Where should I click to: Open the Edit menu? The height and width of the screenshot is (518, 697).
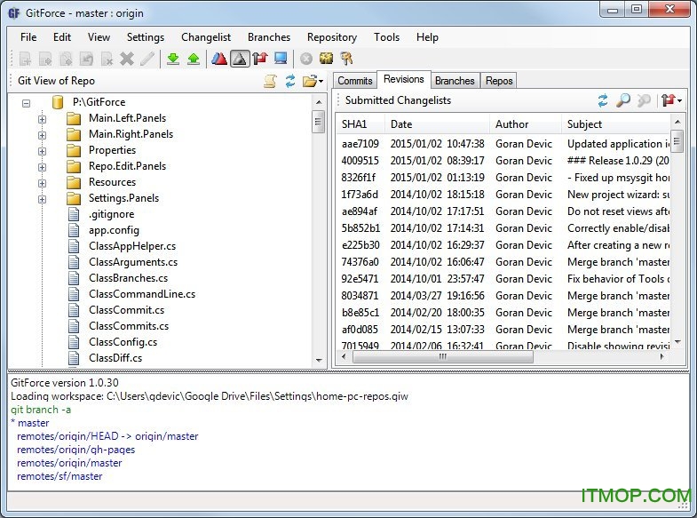[x=62, y=37]
